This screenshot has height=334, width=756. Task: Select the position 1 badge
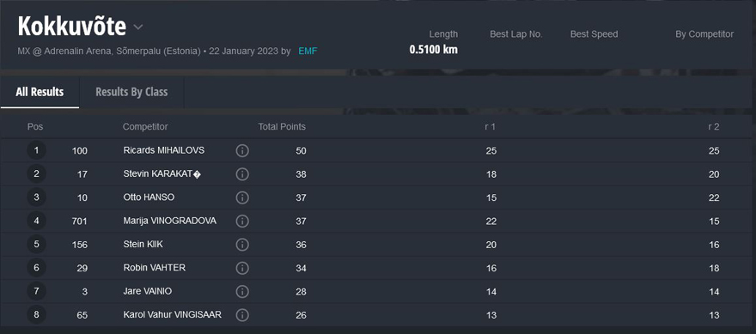click(x=36, y=151)
